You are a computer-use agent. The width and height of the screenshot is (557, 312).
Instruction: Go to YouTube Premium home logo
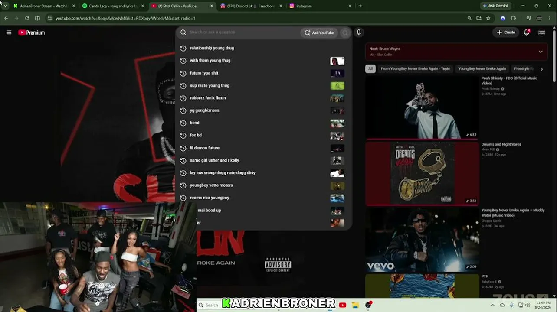pos(32,32)
